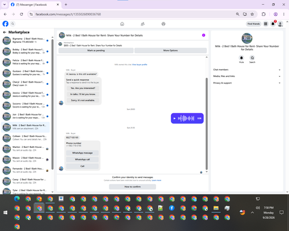Open the notifications bell icon
The height and width of the screenshot is (231, 289).
(x=273, y=24)
